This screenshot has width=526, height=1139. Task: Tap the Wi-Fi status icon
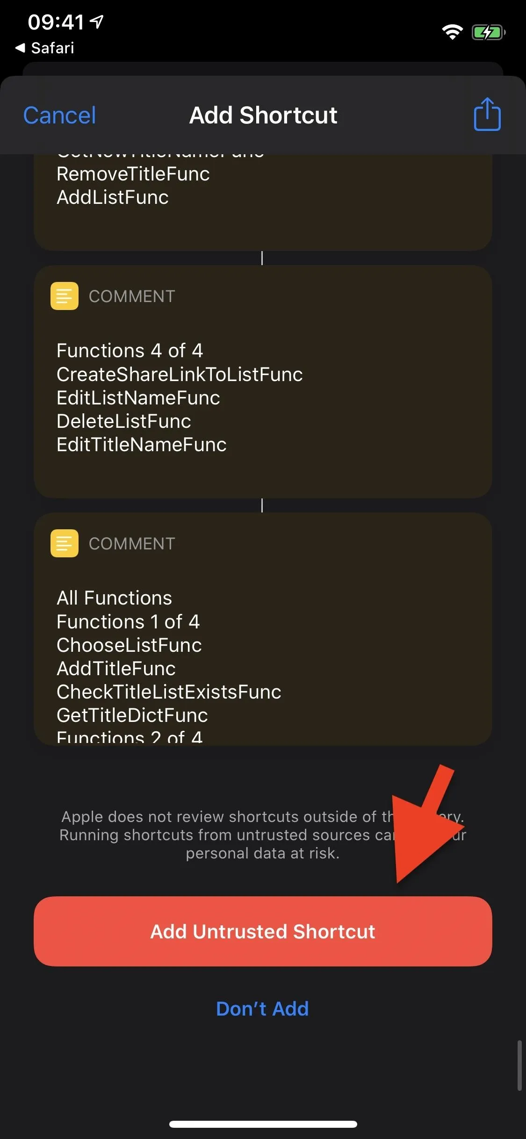click(452, 32)
